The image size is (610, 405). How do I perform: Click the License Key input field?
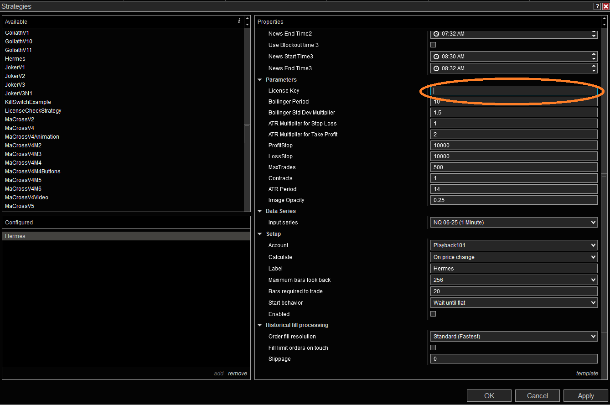(513, 91)
